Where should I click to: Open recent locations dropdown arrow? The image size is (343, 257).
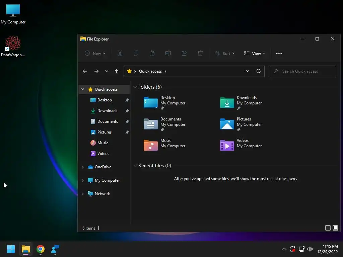(107, 71)
